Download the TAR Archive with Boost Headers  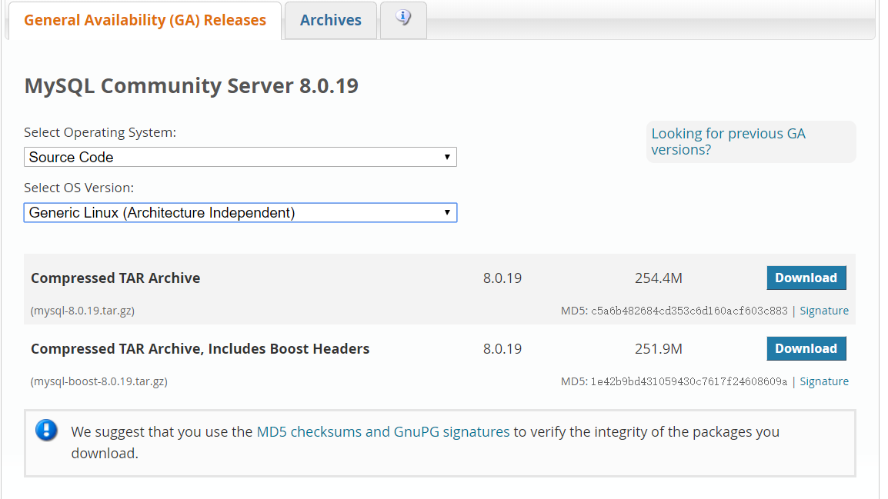(x=806, y=348)
